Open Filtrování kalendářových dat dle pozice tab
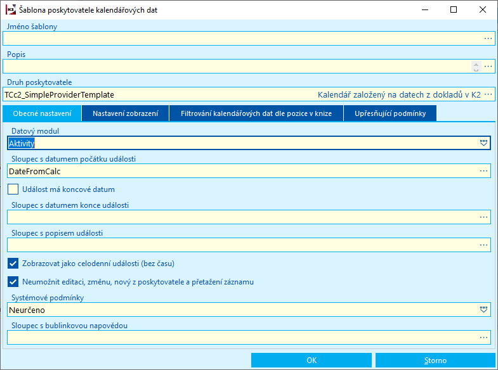 click(256, 113)
